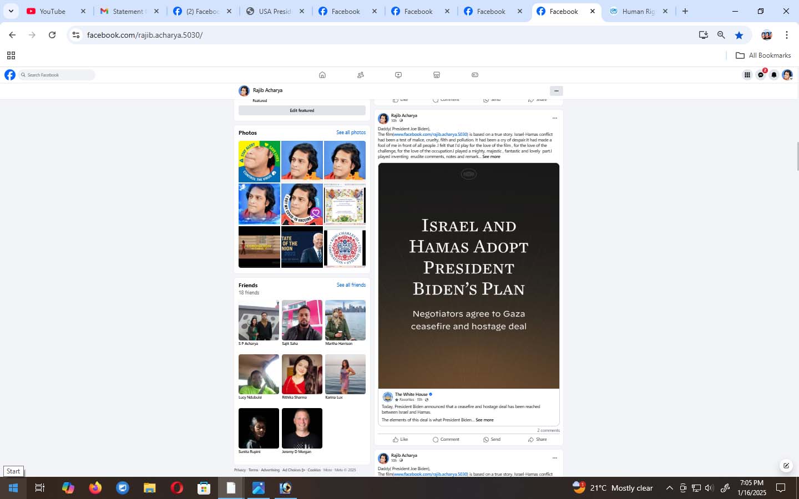Open friend S P Acharya's profile picture
This screenshot has height=499, width=799.
tap(259, 320)
